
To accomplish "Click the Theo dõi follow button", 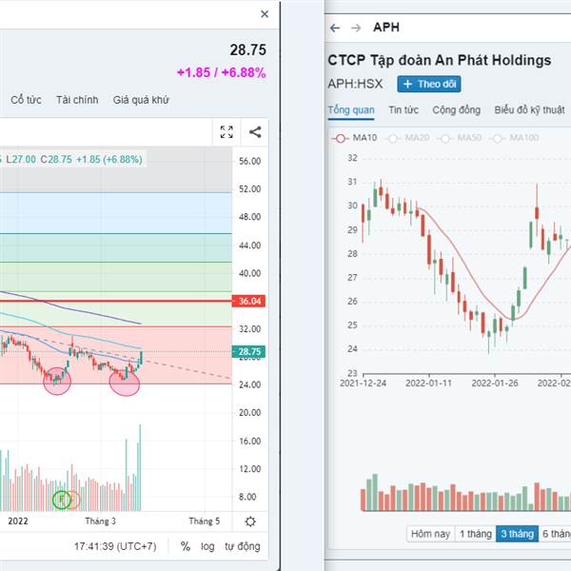I will [428, 84].
